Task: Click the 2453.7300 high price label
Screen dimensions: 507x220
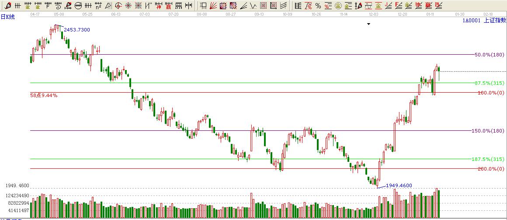Action: tap(77, 30)
